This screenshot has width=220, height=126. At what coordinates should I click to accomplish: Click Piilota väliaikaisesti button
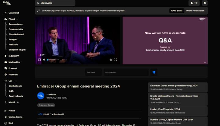click(195, 11)
